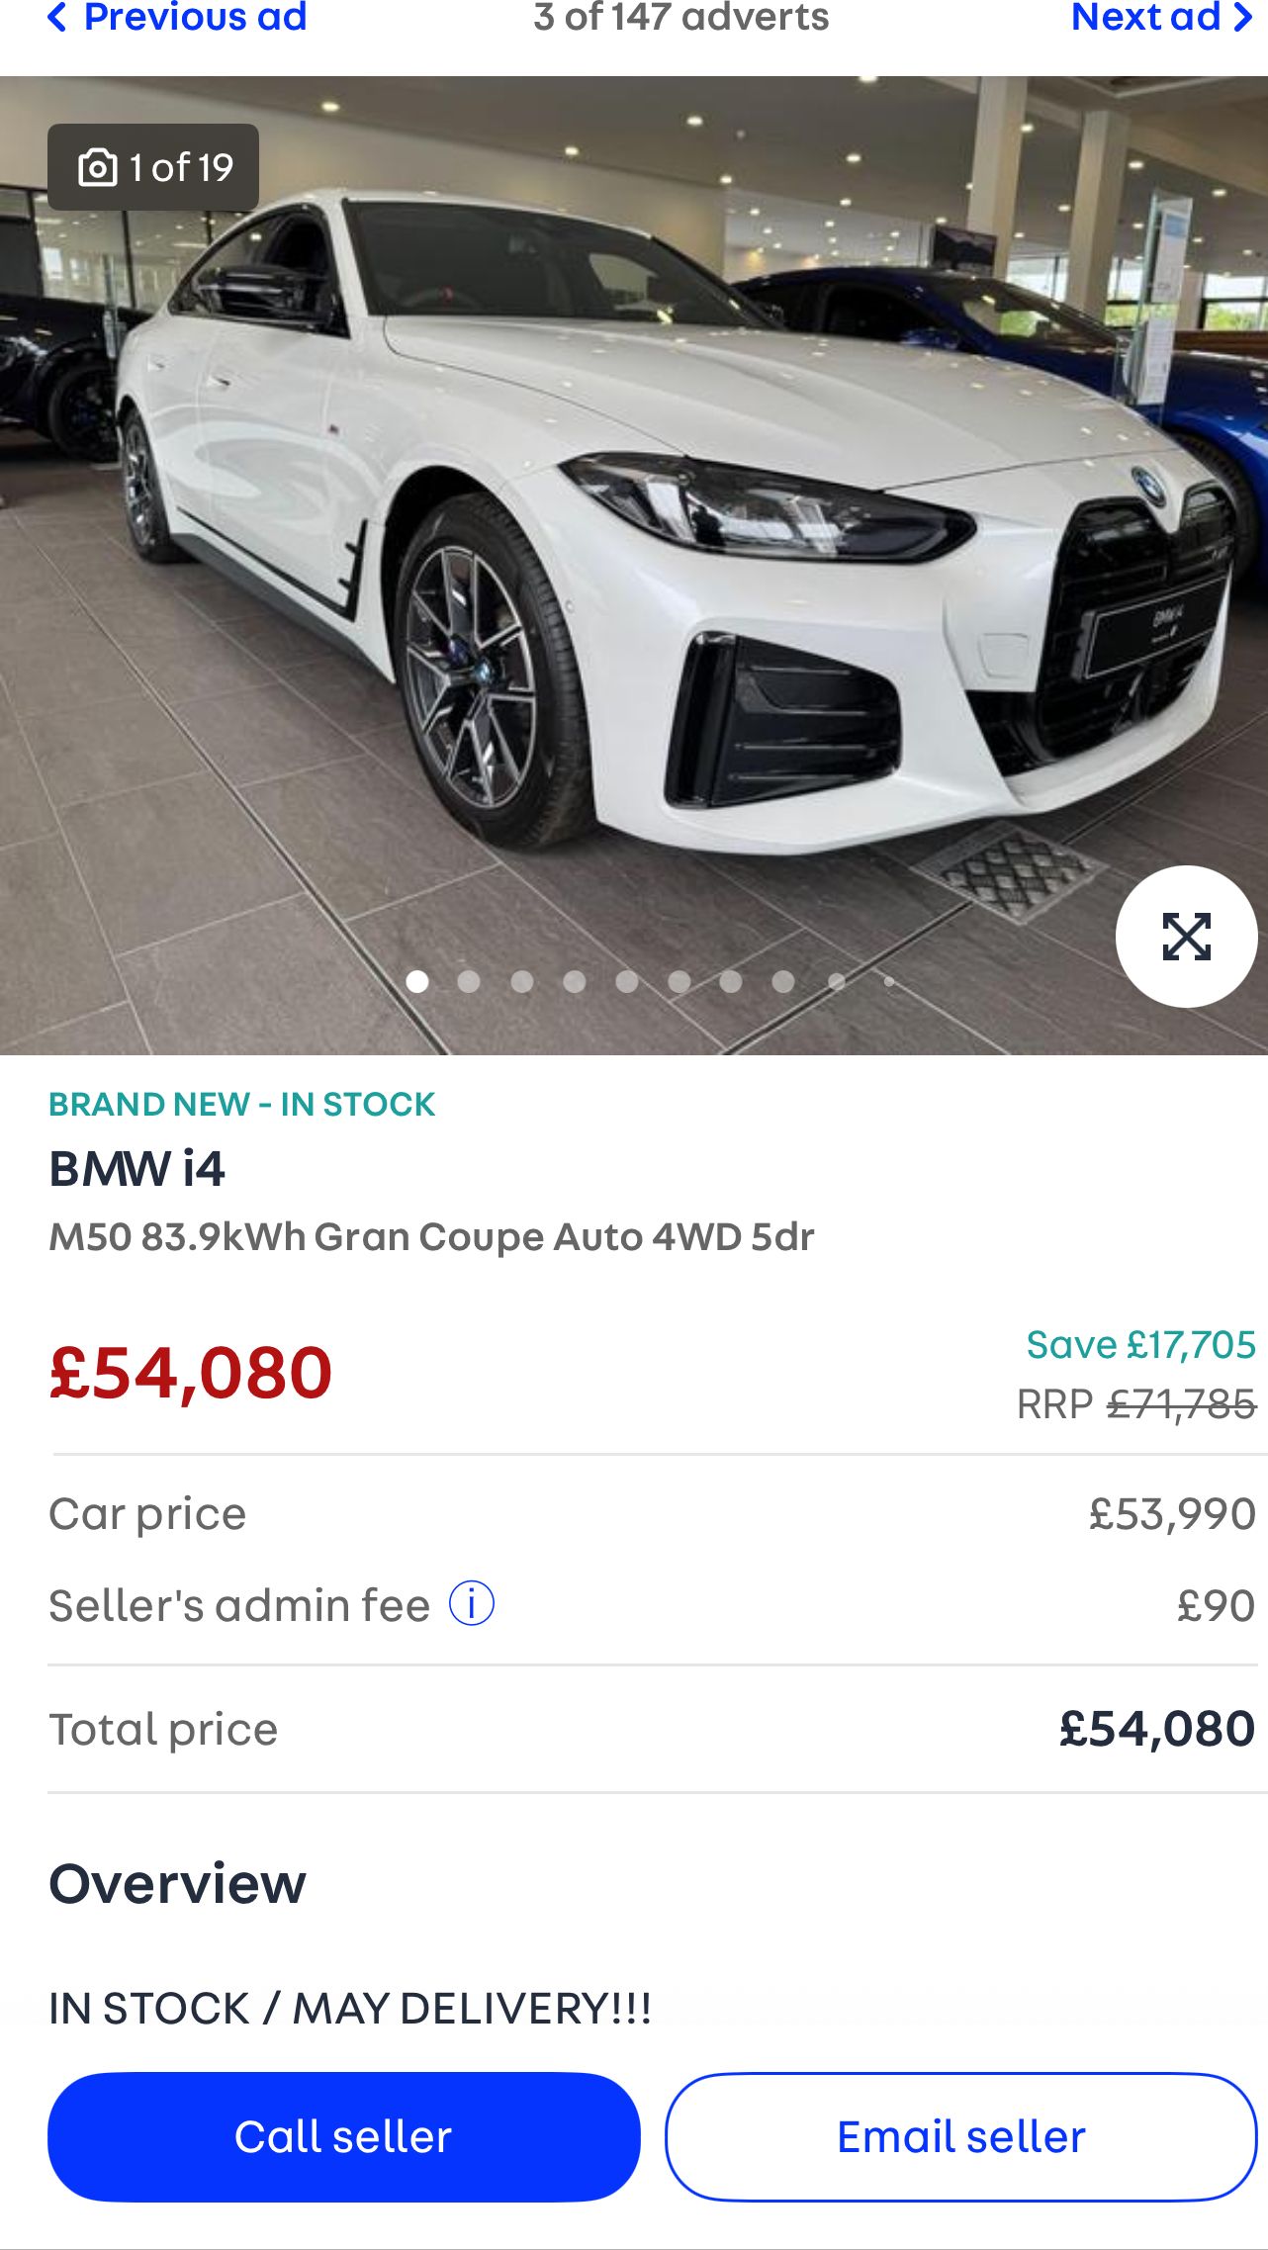Go to the Previous ad
The image size is (1268, 2250).
(178, 18)
